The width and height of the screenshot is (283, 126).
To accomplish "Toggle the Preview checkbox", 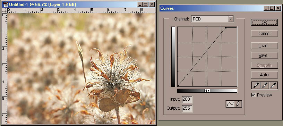I will 254,95.
